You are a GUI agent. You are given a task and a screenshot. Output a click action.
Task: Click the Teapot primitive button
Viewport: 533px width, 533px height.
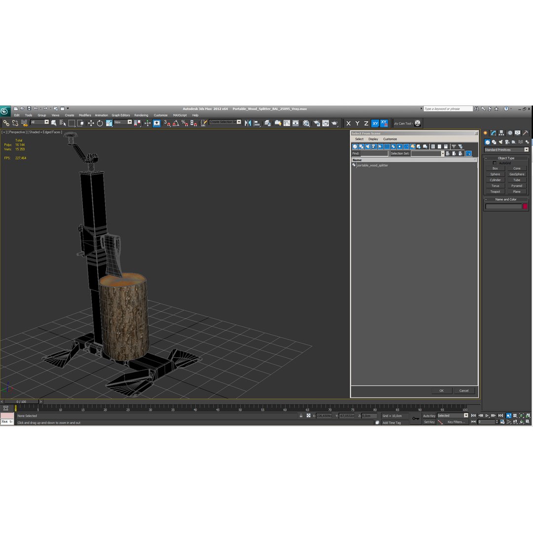point(495,191)
